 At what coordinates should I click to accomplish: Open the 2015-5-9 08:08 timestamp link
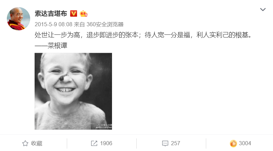(53, 25)
